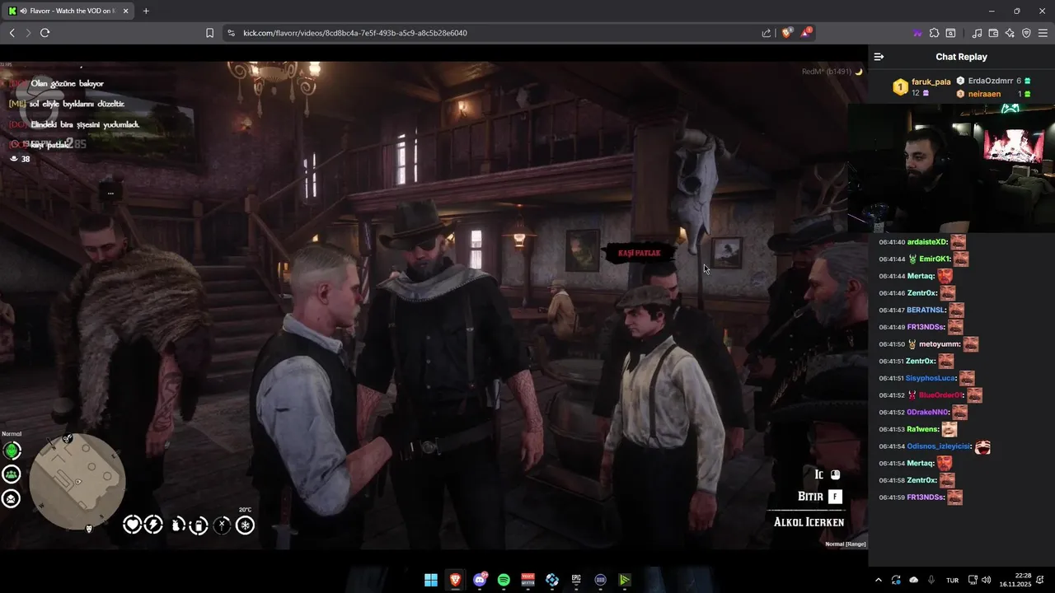Show hidden system tray icons chevron

click(x=878, y=580)
